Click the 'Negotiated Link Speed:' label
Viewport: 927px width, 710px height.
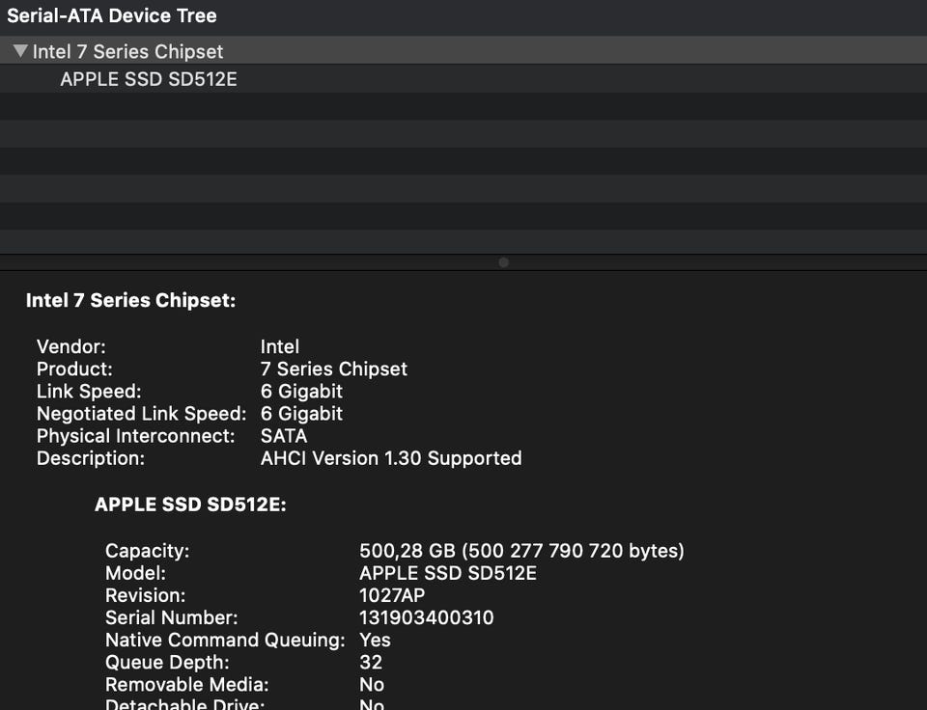tap(141, 414)
